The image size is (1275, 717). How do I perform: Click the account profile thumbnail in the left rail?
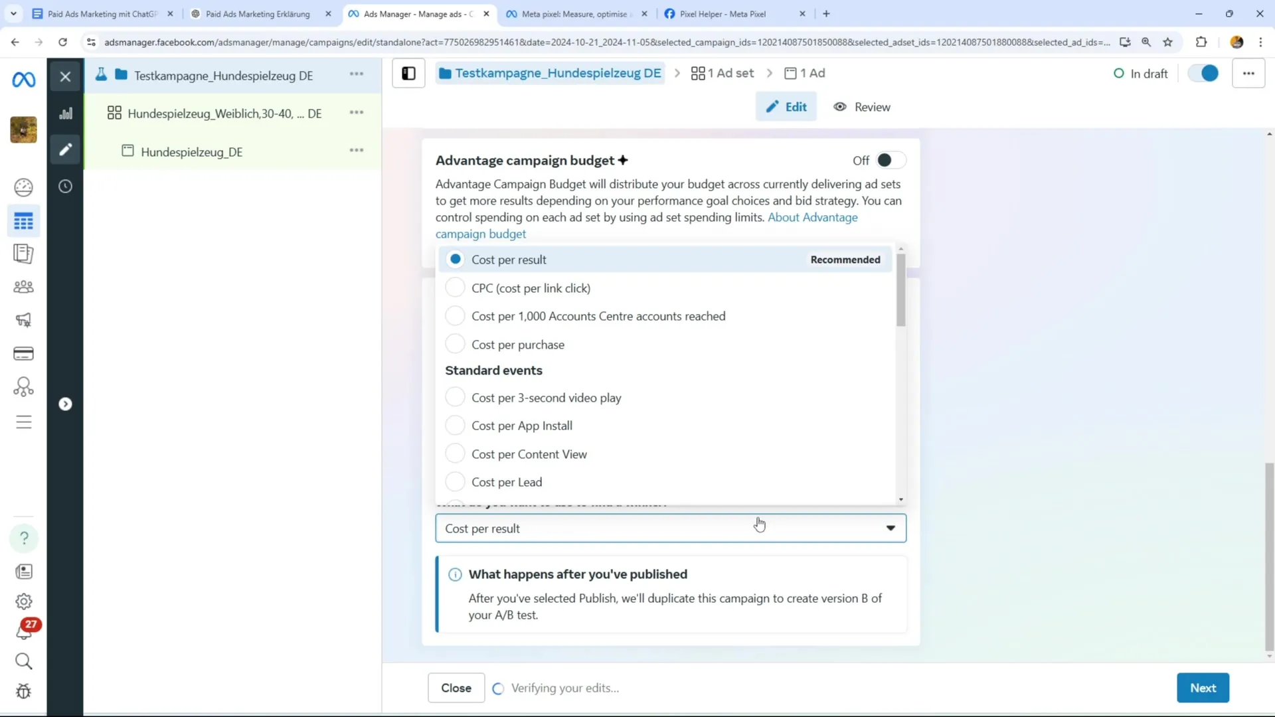(24, 129)
